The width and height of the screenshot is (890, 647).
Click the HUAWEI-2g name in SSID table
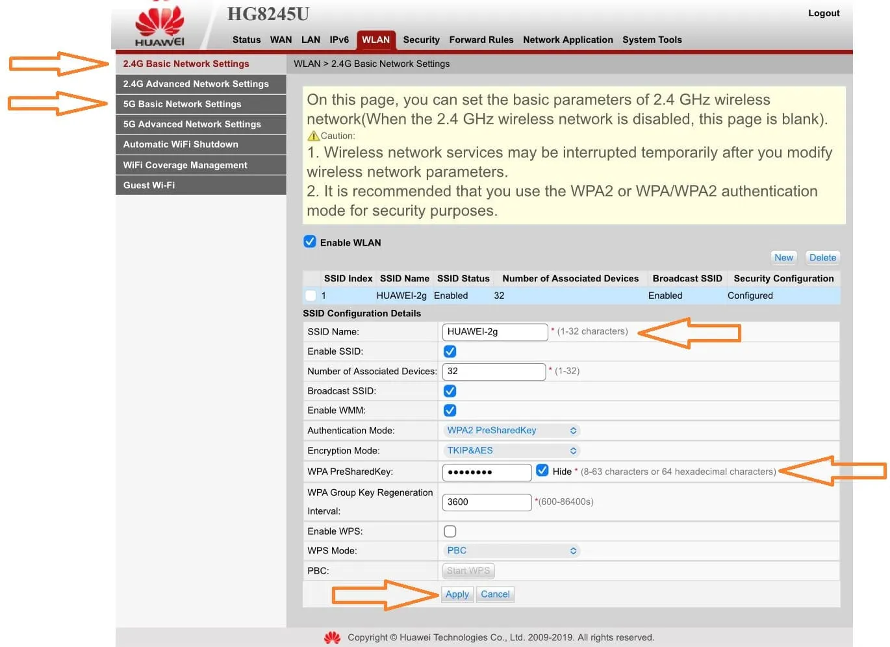pos(401,296)
